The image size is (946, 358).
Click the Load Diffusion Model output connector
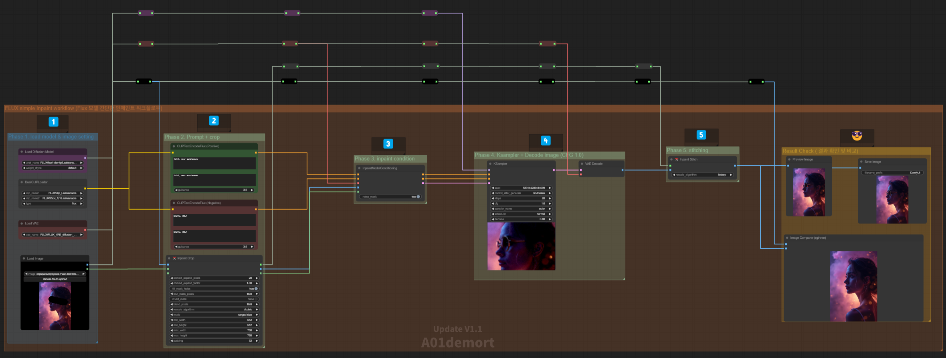[x=85, y=158]
